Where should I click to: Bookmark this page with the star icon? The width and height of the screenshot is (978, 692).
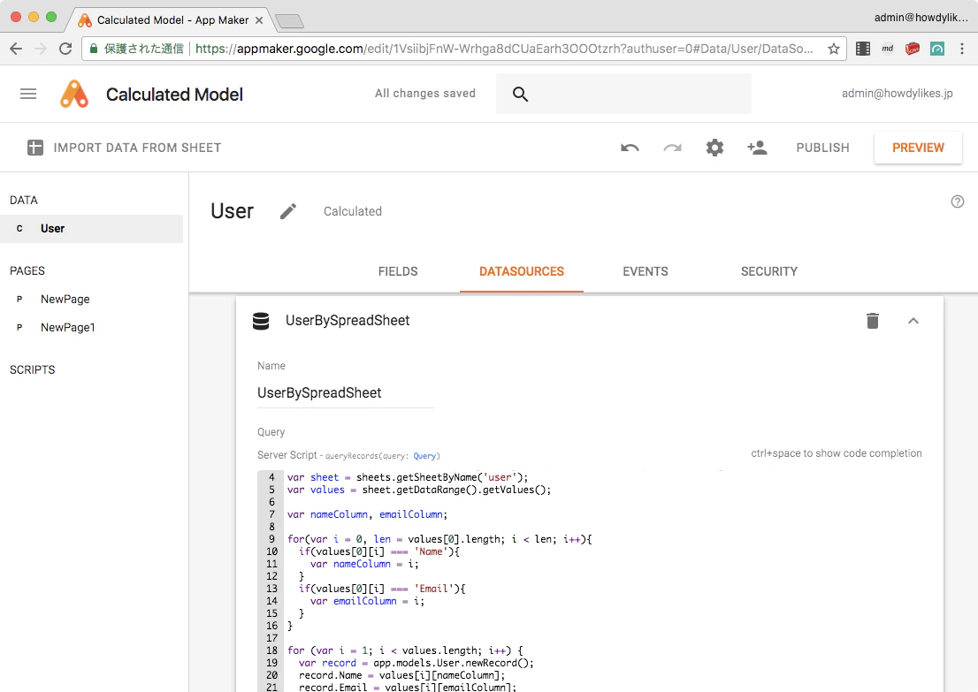tap(833, 49)
